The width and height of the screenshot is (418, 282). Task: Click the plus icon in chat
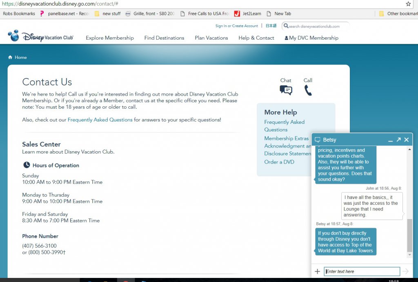pos(317,271)
